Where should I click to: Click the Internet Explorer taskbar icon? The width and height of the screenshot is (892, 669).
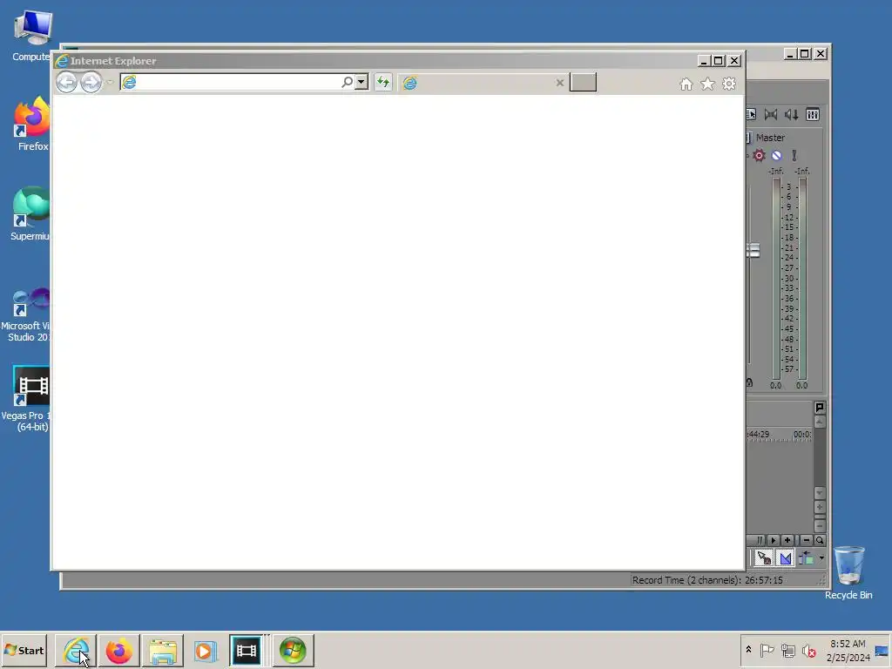click(x=76, y=651)
